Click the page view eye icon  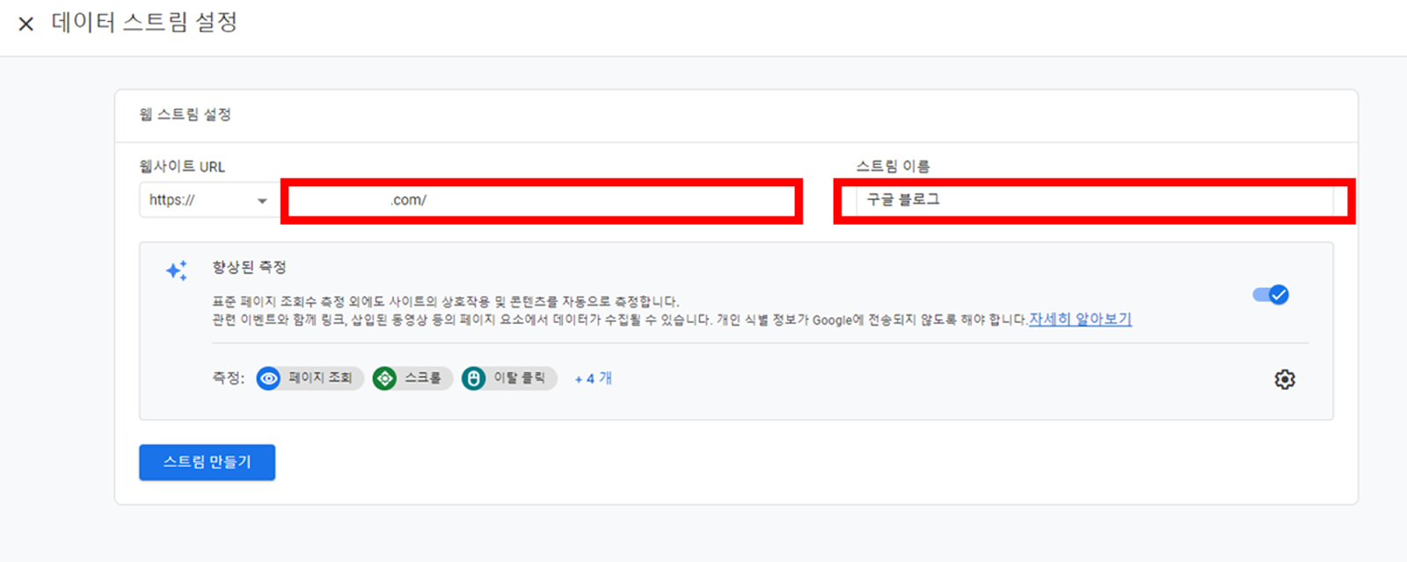pos(269,378)
